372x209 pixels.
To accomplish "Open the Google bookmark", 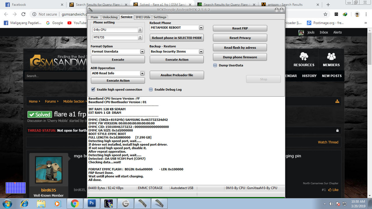I will (x=54, y=23).
